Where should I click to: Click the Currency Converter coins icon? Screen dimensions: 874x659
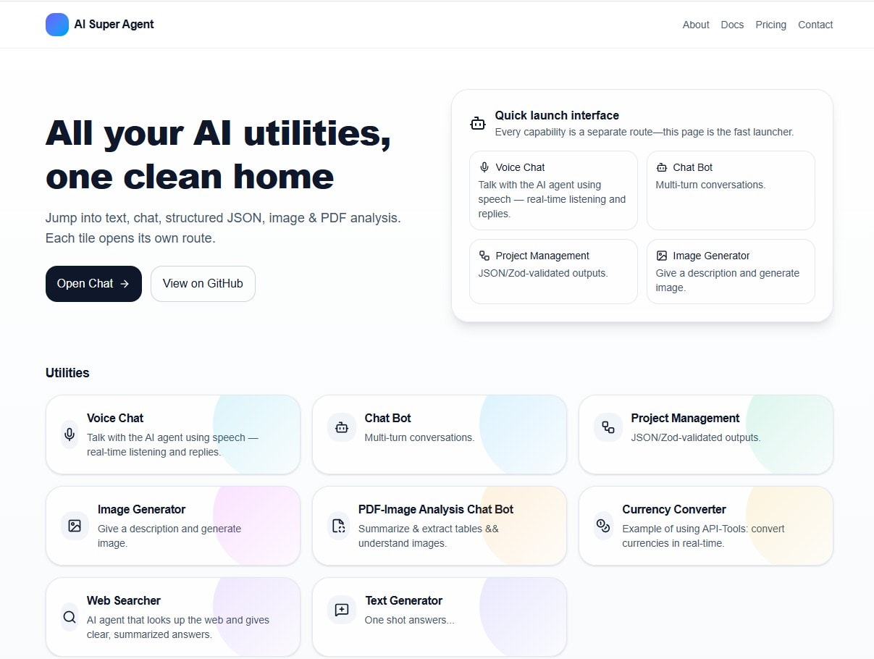coord(602,526)
